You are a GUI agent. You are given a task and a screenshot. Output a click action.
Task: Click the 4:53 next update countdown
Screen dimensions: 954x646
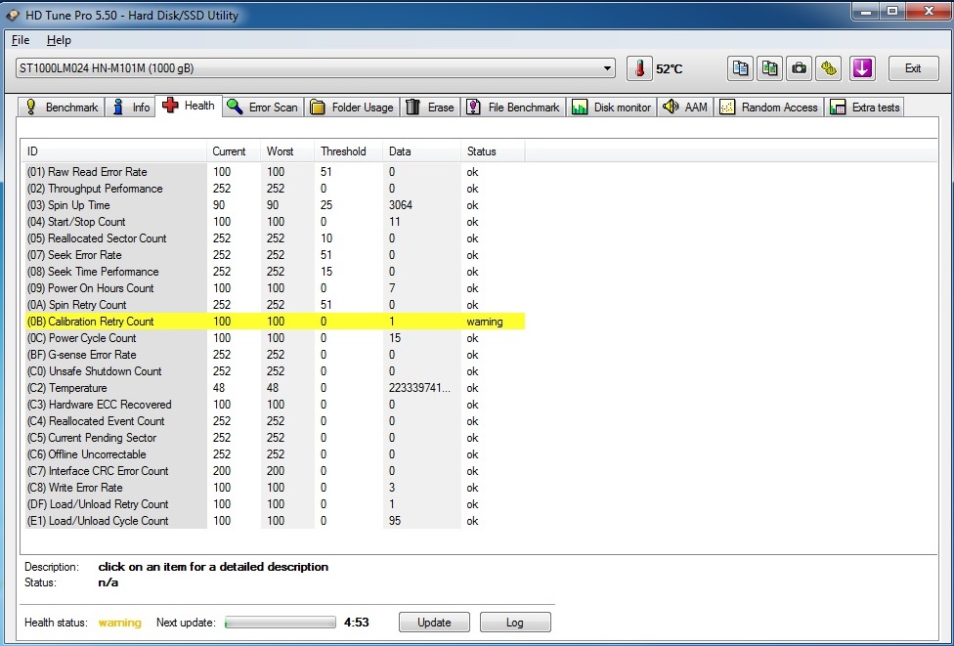pyautogui.click(x=357, y=623)
